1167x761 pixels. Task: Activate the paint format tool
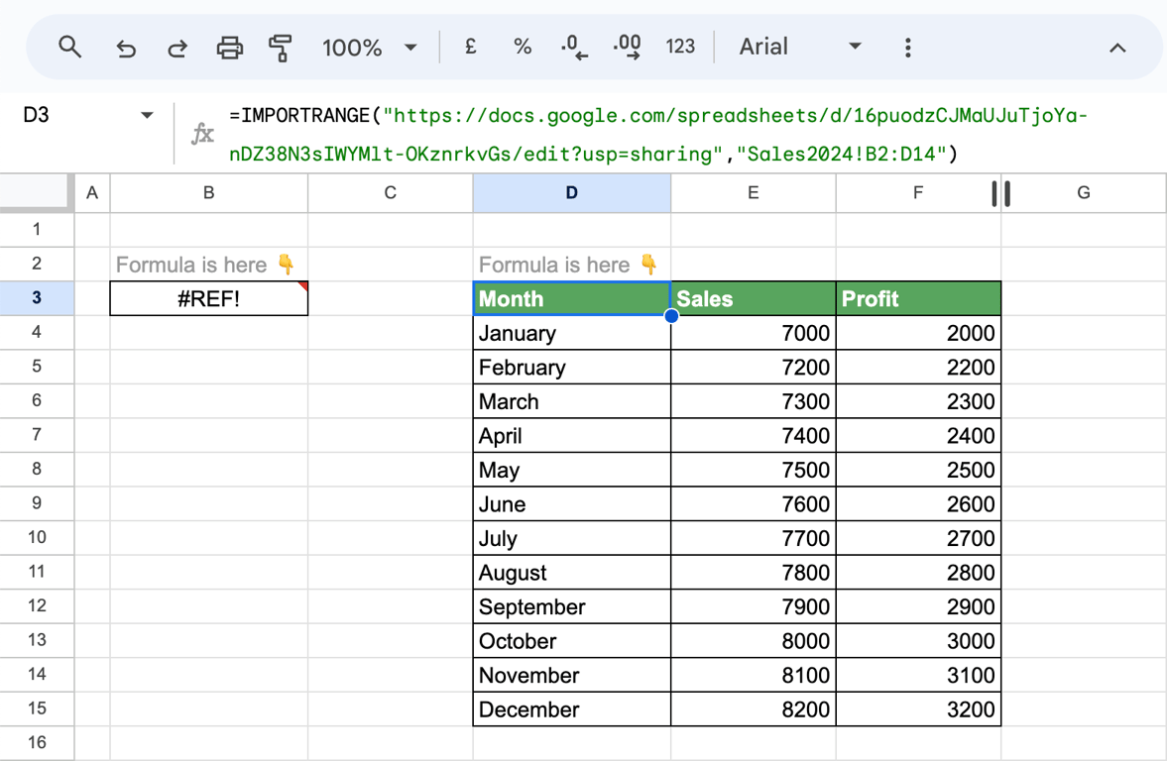click(x=280, y=48)
